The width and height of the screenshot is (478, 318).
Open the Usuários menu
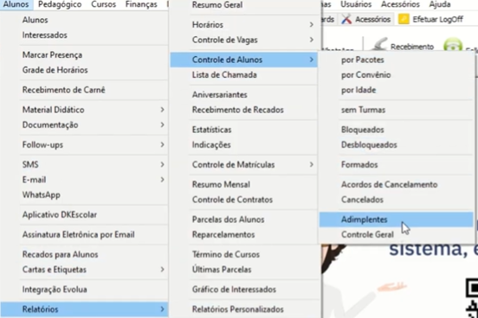(x=356, y=4)
